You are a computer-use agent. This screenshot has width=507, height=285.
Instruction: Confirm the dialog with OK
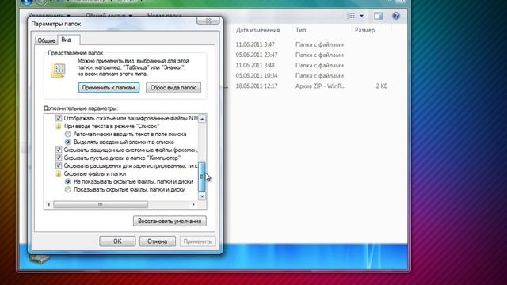point(117,241)
